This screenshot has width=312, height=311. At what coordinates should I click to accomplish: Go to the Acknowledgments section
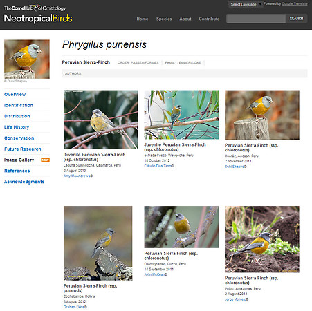(x=24, y=182)
